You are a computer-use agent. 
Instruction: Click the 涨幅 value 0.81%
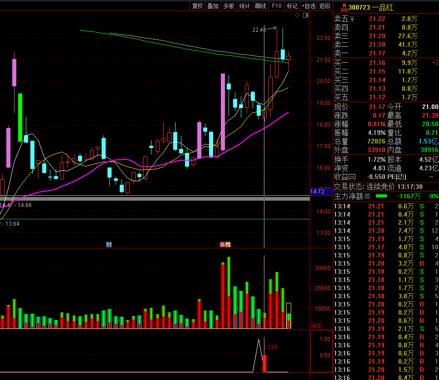[x=376, y=124]
